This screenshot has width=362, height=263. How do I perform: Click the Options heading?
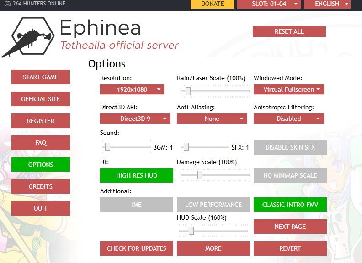click(x=107, y=64)
